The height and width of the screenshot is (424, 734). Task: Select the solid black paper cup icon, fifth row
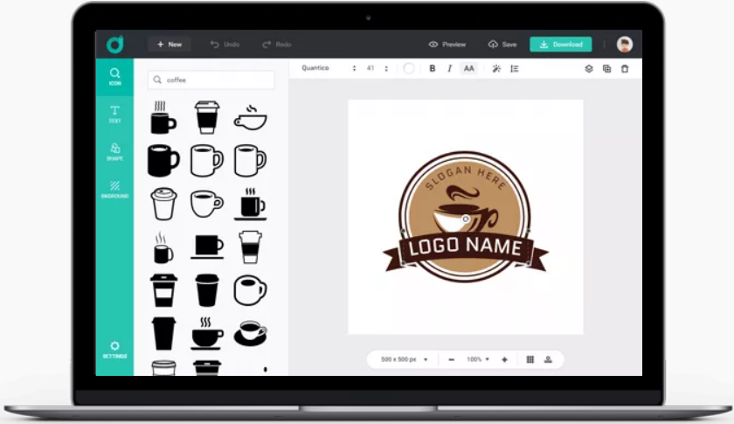tap(206, 290)
